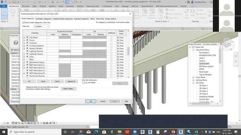The height and width of the screenshot is (135, 241).
Task: Click the Save icon in quick access toolbar
Action: click(x=14, y=2)
